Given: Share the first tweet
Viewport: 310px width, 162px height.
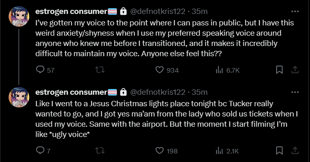Looking at the screenshot, I should 295,70.
